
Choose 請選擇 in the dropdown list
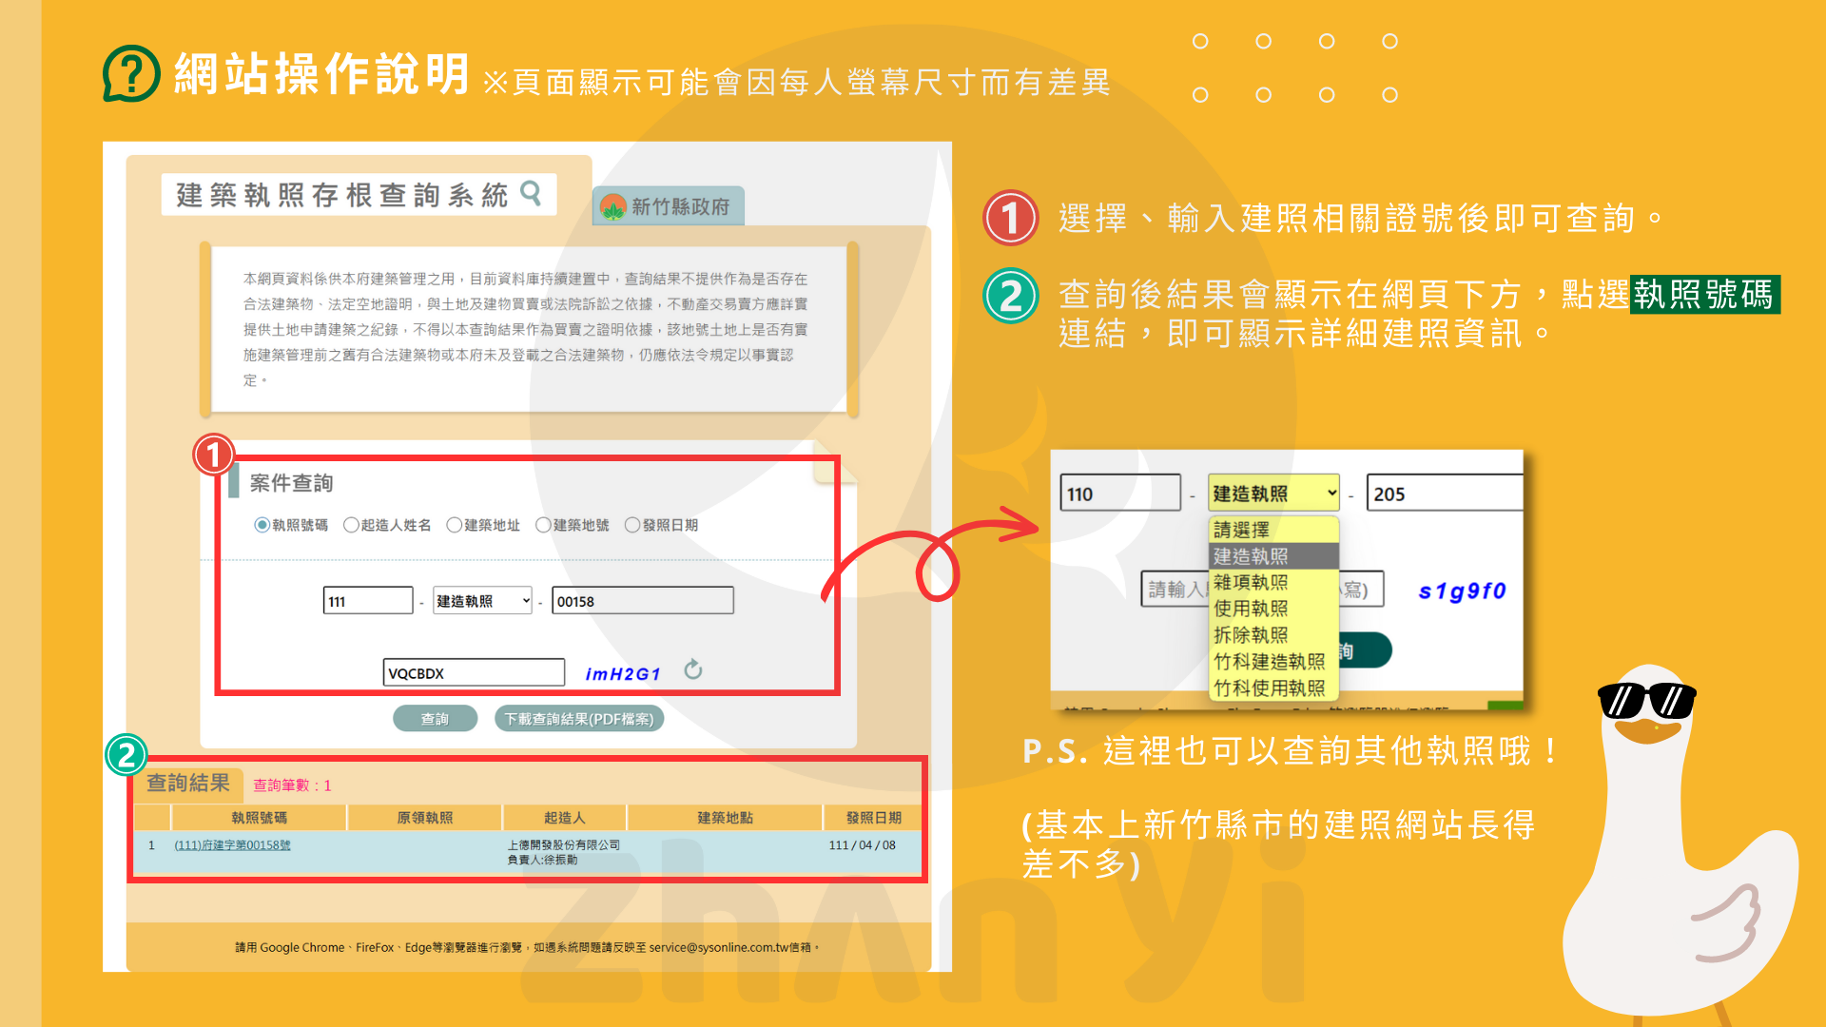(x=1273, y=530)
